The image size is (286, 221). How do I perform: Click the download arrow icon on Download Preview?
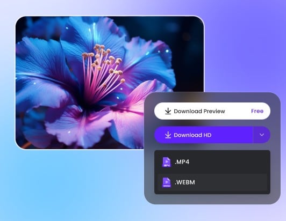[x=168, y=111]
